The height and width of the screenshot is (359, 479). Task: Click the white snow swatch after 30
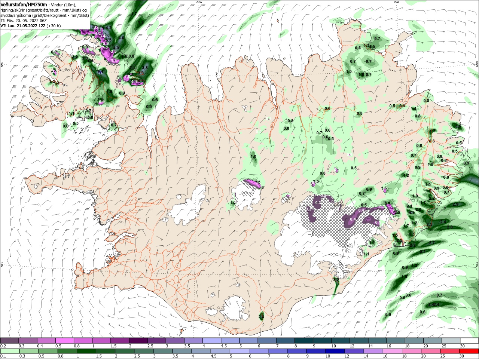(x=469, y=341)
